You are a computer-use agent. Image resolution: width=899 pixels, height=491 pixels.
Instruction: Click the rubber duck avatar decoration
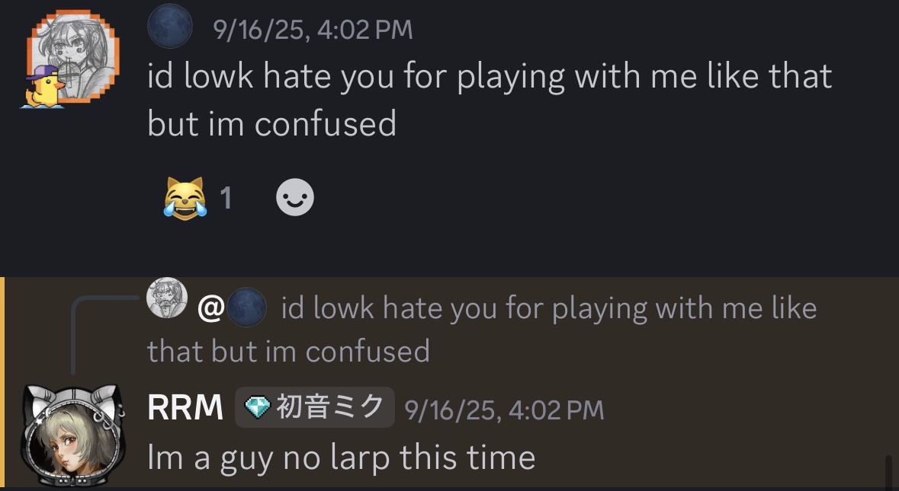pos(44,87)
